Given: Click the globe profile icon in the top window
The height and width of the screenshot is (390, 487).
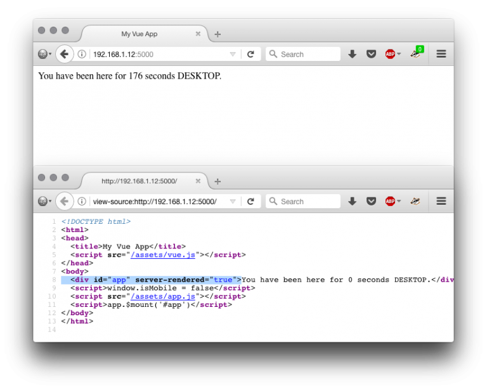Looking at the screenshot, I should (43, 55).
